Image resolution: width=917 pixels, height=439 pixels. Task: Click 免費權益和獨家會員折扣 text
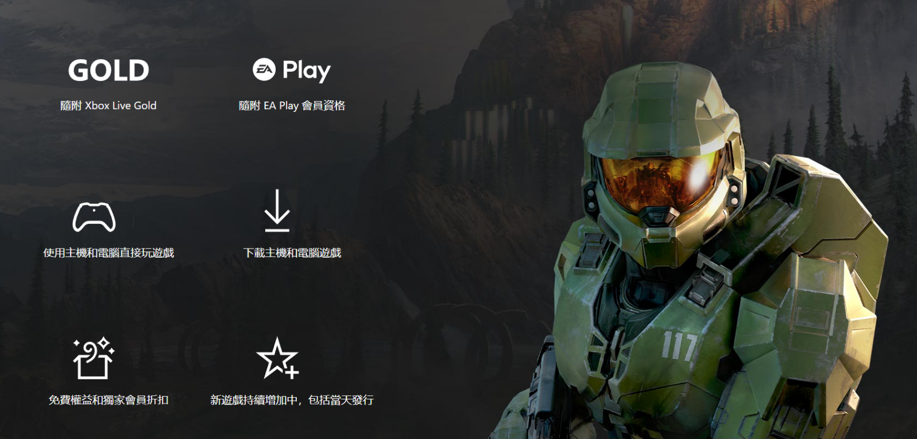coord(109,400)
